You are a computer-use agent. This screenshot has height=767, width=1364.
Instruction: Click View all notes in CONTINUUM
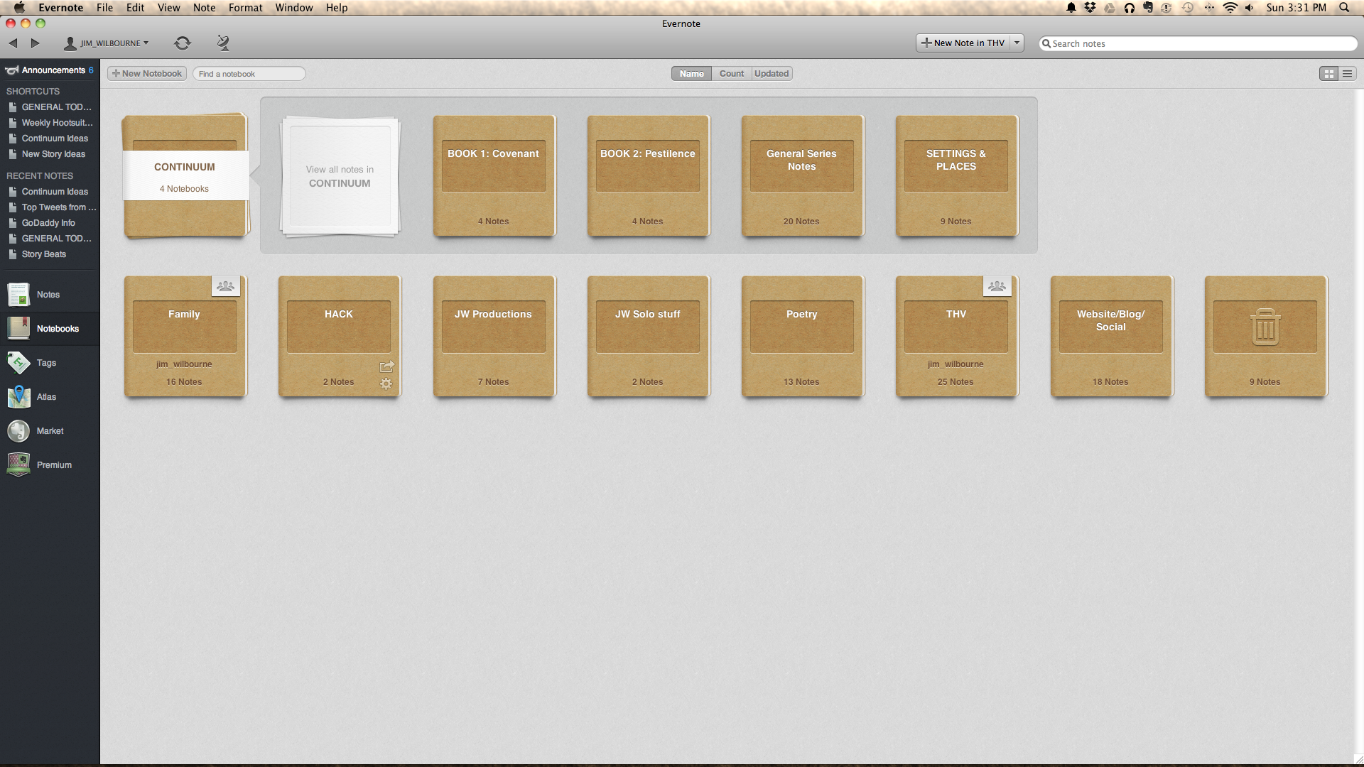tap(340, 176)
